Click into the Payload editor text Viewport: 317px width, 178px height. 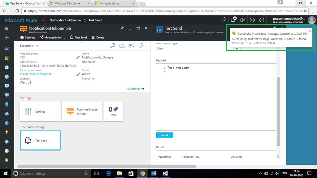(x=178, y=67)
